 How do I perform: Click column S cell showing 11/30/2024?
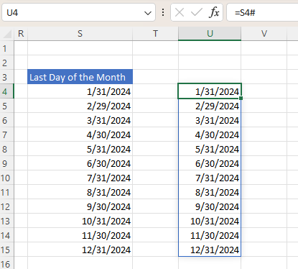[x=80, y=235]
